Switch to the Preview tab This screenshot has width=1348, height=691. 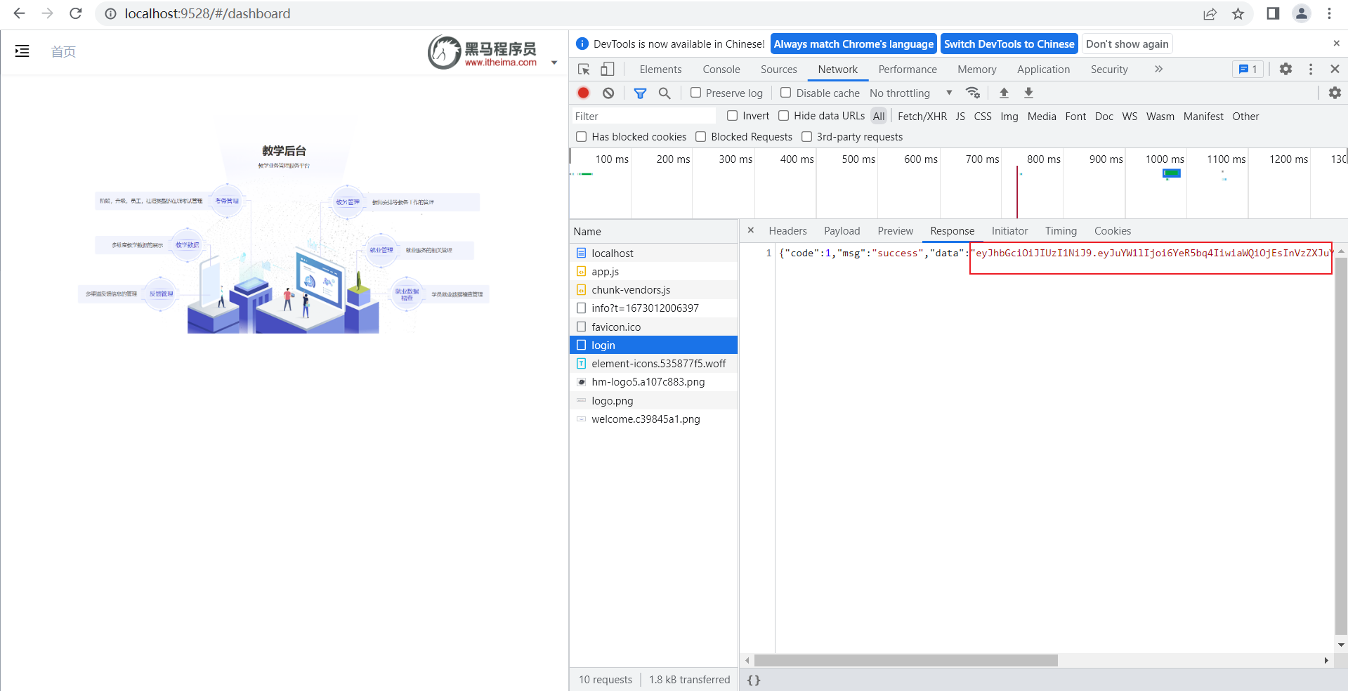pyautogui.click(x=895, y=230)
